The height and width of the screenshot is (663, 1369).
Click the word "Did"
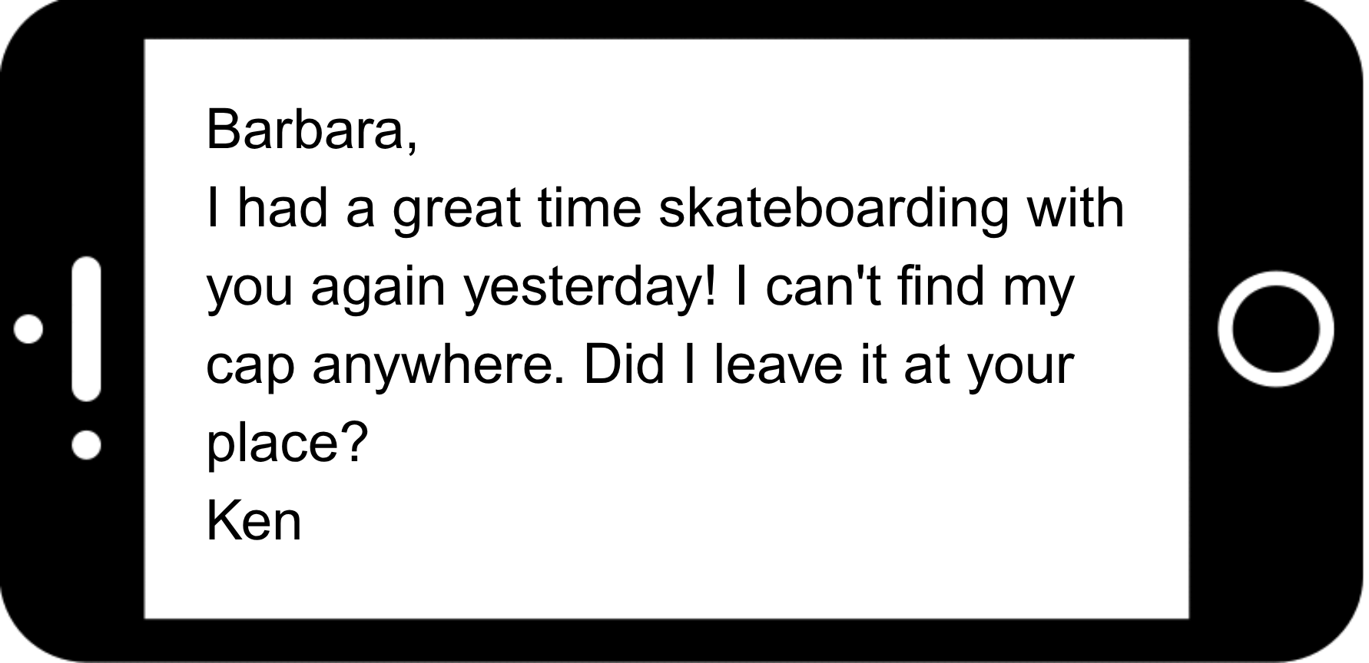(623, 365)
